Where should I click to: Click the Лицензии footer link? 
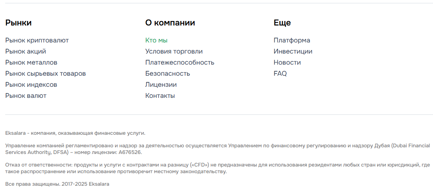point(161,85)
